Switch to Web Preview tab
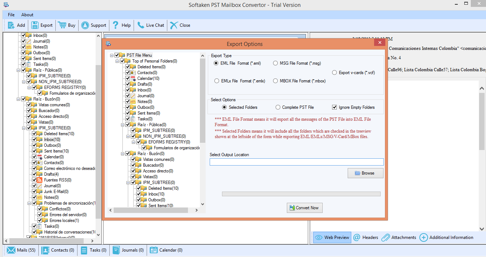Image resolution: width=486 pixels, height=257 pixels. point(332,237)
